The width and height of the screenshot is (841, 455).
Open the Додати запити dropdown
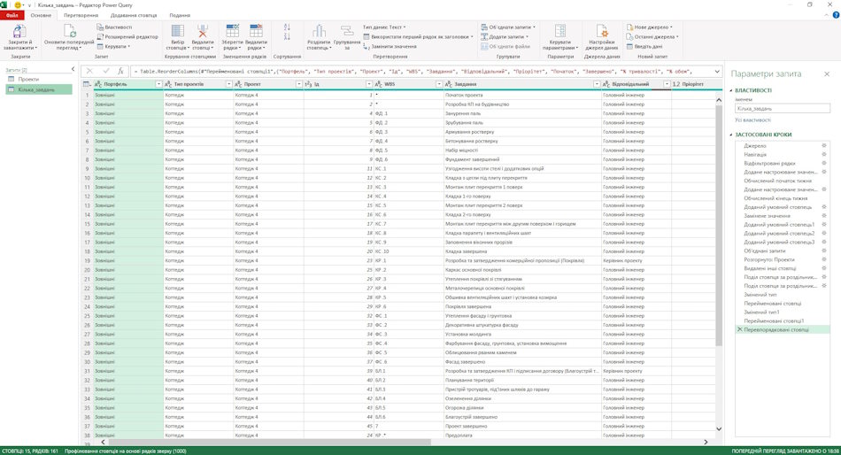coord(505,36)
